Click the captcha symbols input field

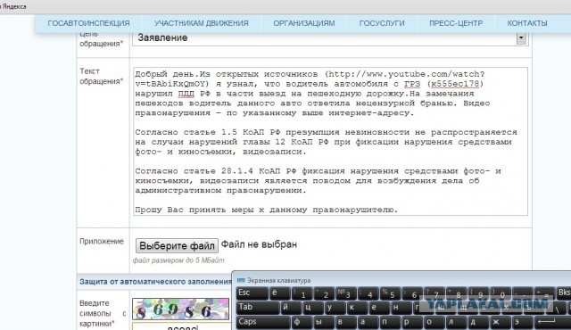181,326
